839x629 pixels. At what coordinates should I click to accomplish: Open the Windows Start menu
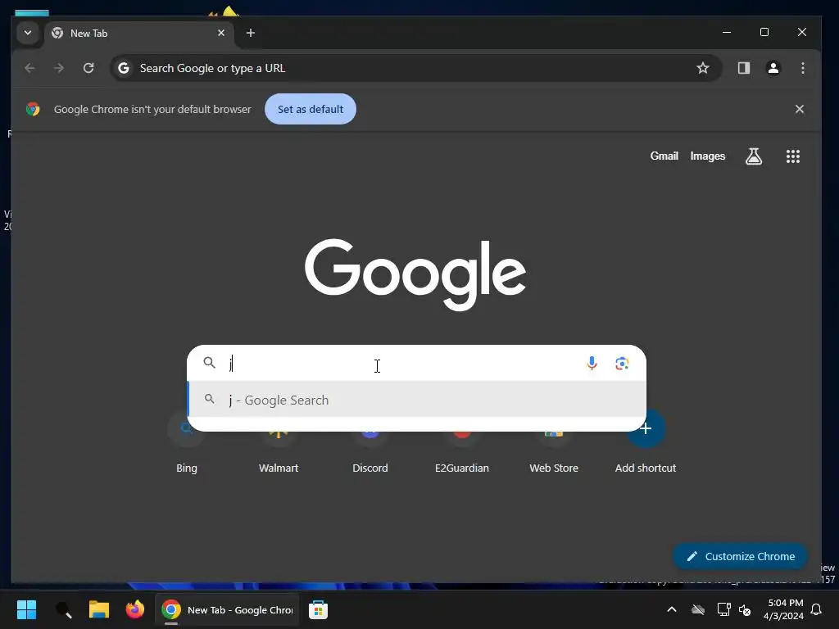click(26, 609)
